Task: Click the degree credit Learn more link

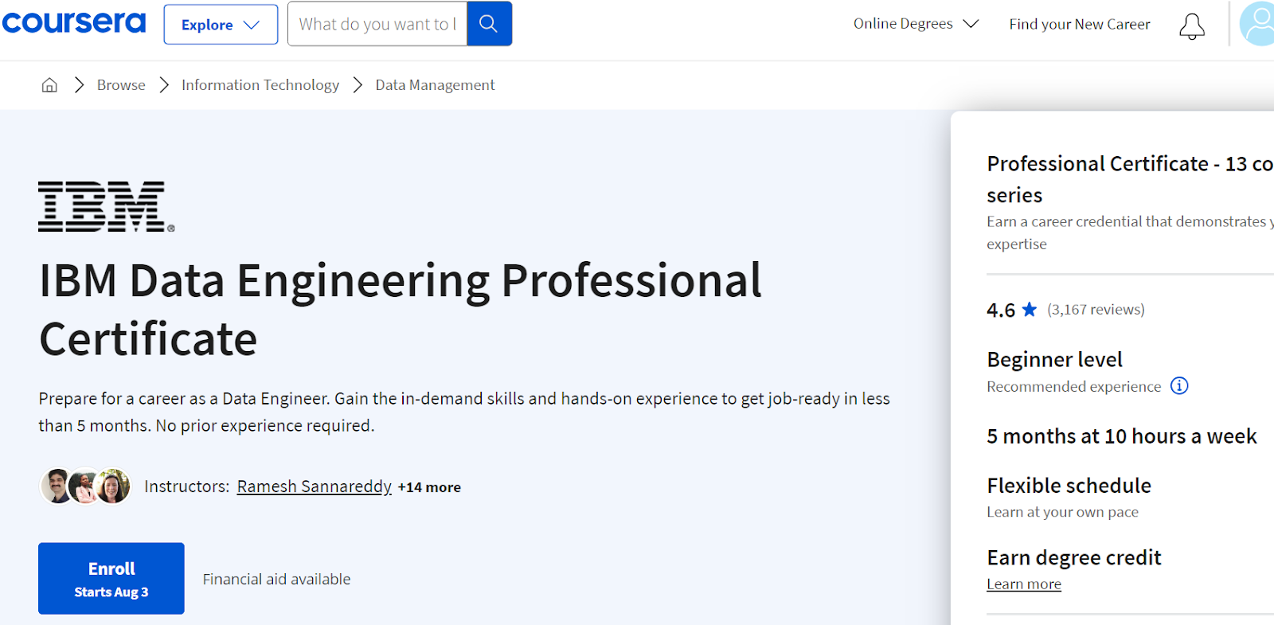Action: pos(1023,584)
